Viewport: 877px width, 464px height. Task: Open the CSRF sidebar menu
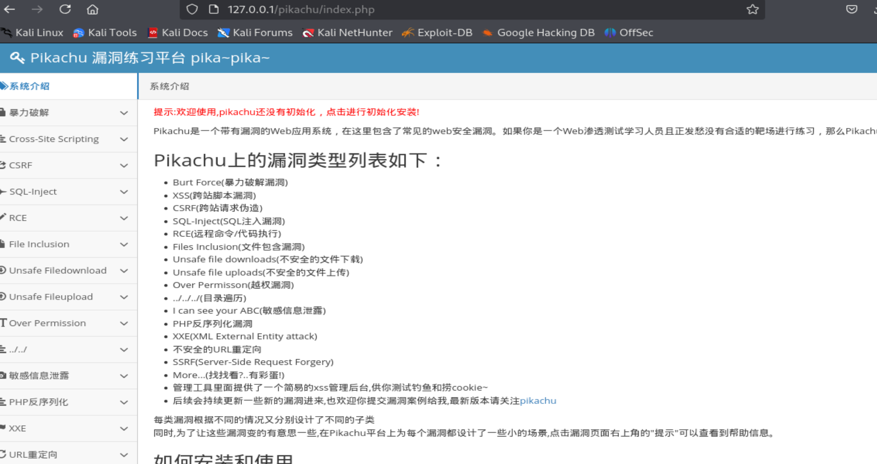(68, 165)
